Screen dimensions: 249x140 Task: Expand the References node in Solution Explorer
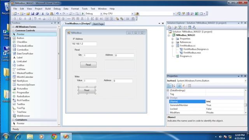[172, 42]
